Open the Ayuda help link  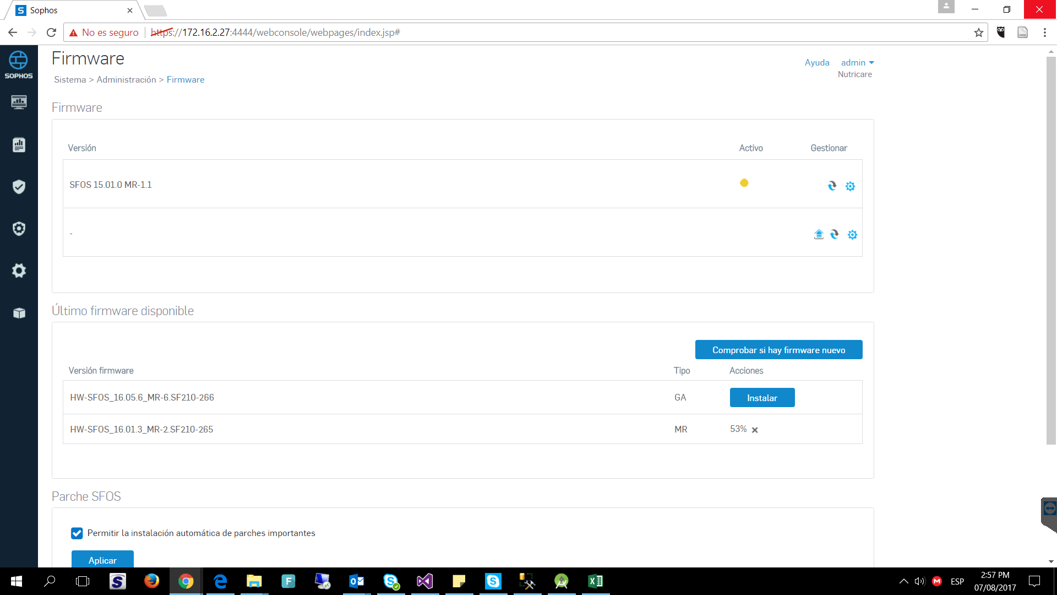click(x=817, y=63)
